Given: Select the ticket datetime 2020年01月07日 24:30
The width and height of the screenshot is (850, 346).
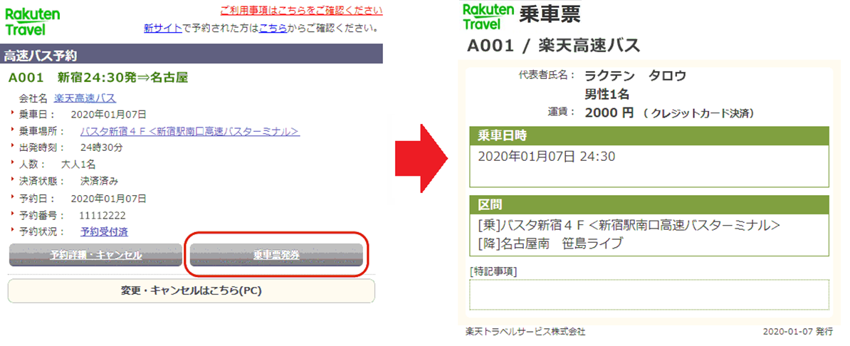Looking at the screenshot, I should [547, 157].
